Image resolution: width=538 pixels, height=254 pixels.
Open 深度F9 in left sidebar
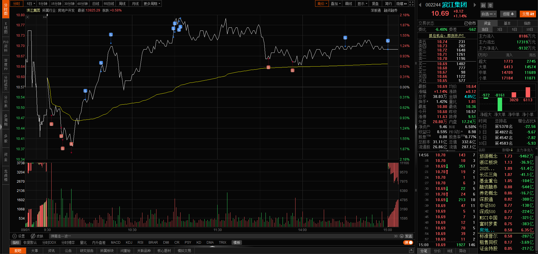[6, 65]
